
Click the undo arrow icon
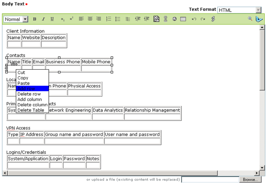194,19
